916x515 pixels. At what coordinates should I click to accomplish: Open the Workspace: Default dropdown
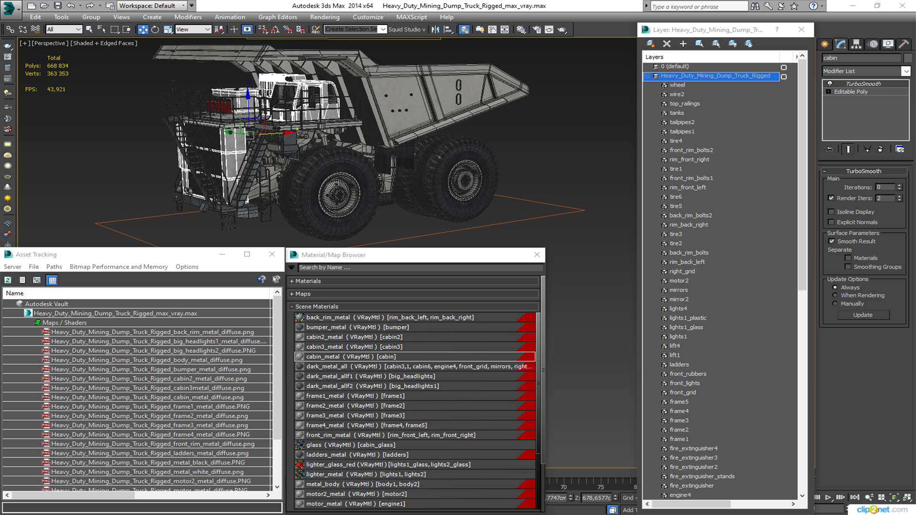pyautogui.click(x=152, y=6)
